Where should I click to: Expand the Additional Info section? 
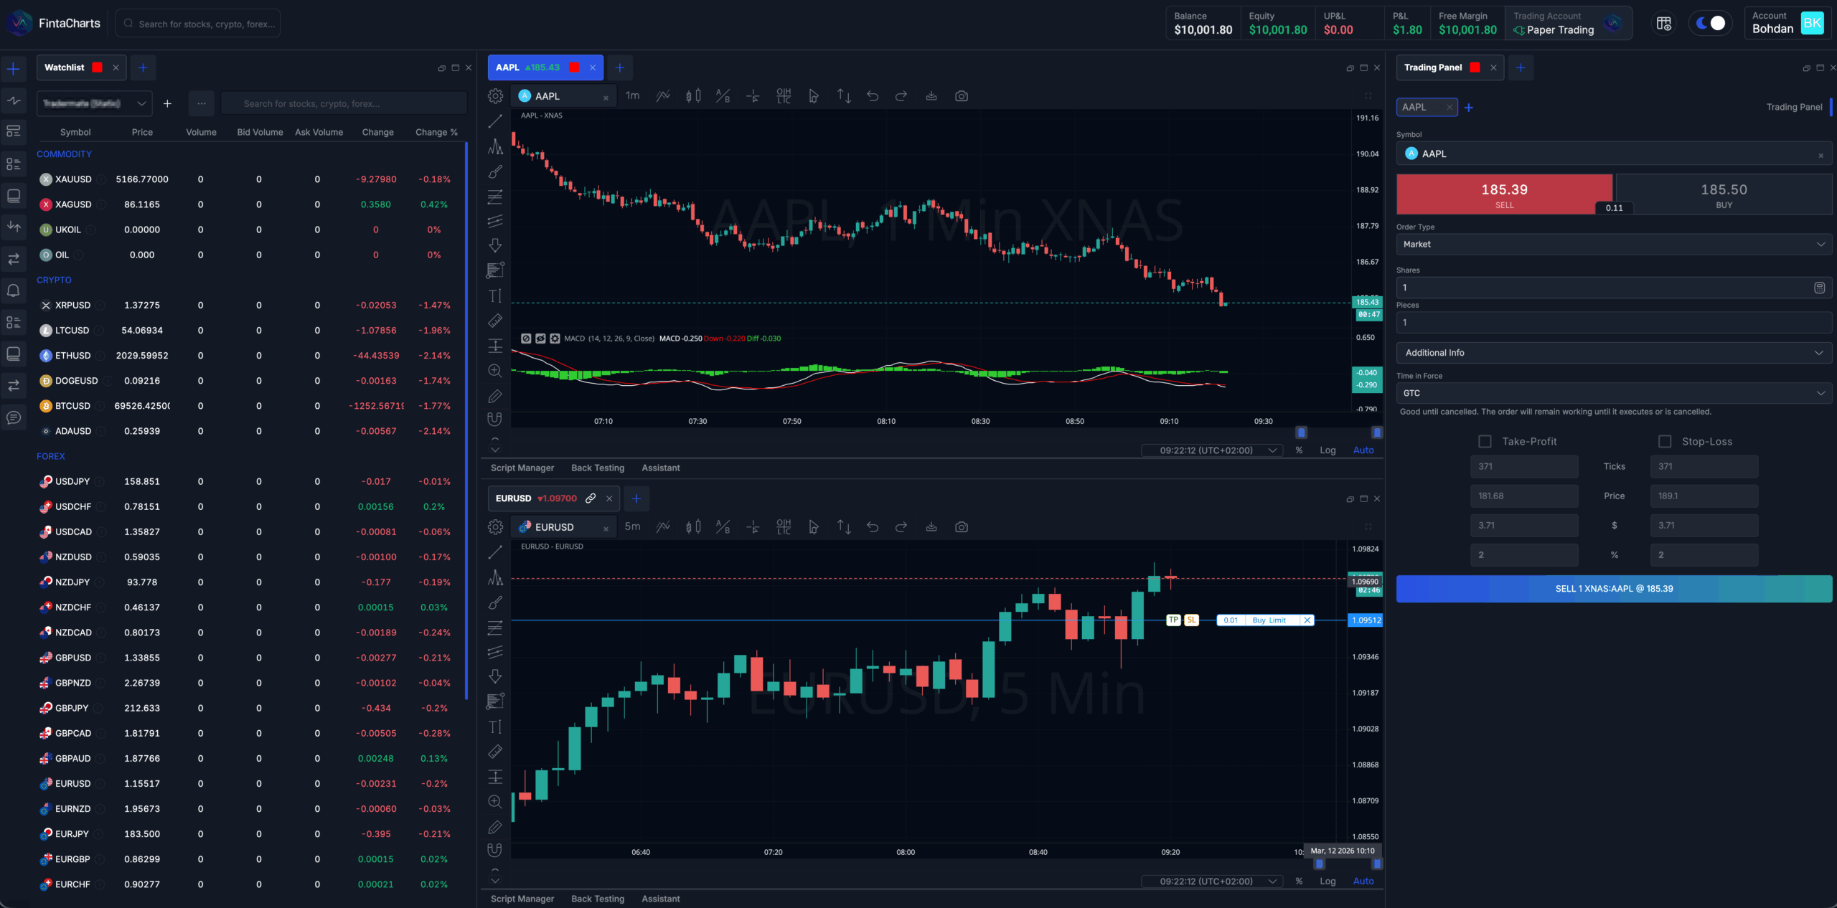(1613, 353)
